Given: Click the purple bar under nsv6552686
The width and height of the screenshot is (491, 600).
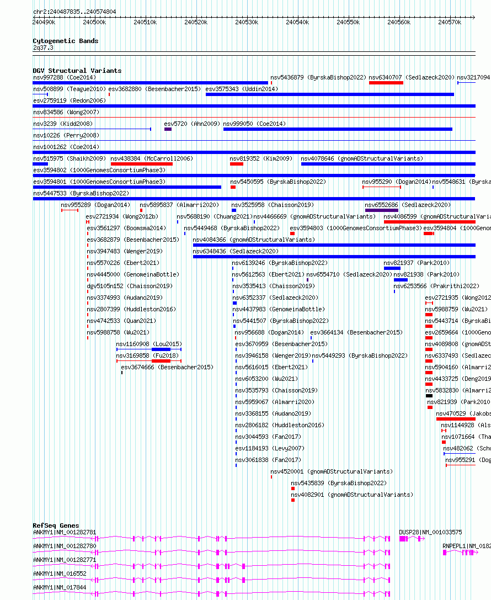Looking at the screenshot, I should [382, 210].
